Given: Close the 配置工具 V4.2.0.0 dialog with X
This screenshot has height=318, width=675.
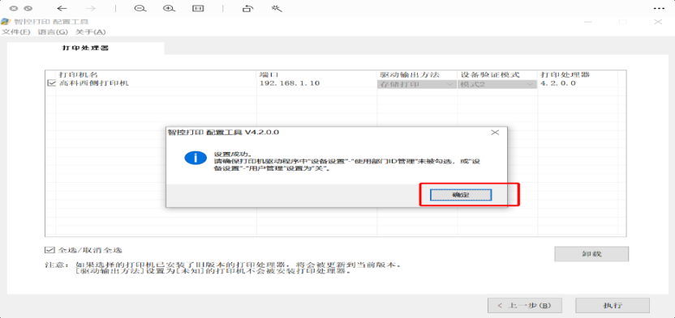Looking at the screenshot, I should (495, 133).
